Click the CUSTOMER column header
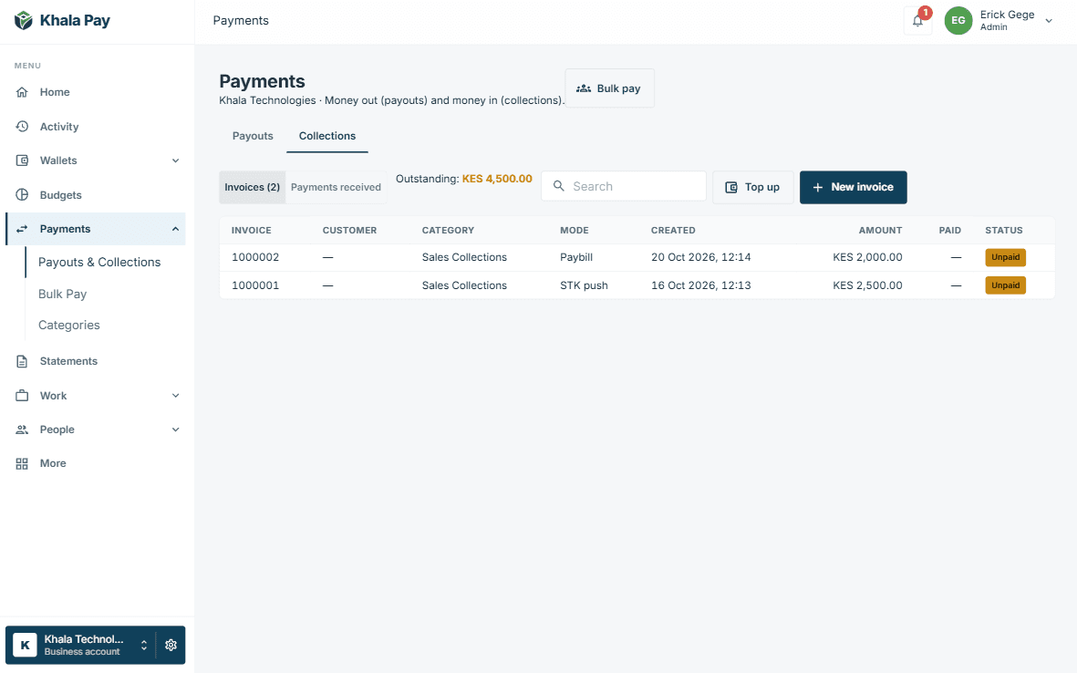Viewport: 1077px width, 673px height. (349, 230)
